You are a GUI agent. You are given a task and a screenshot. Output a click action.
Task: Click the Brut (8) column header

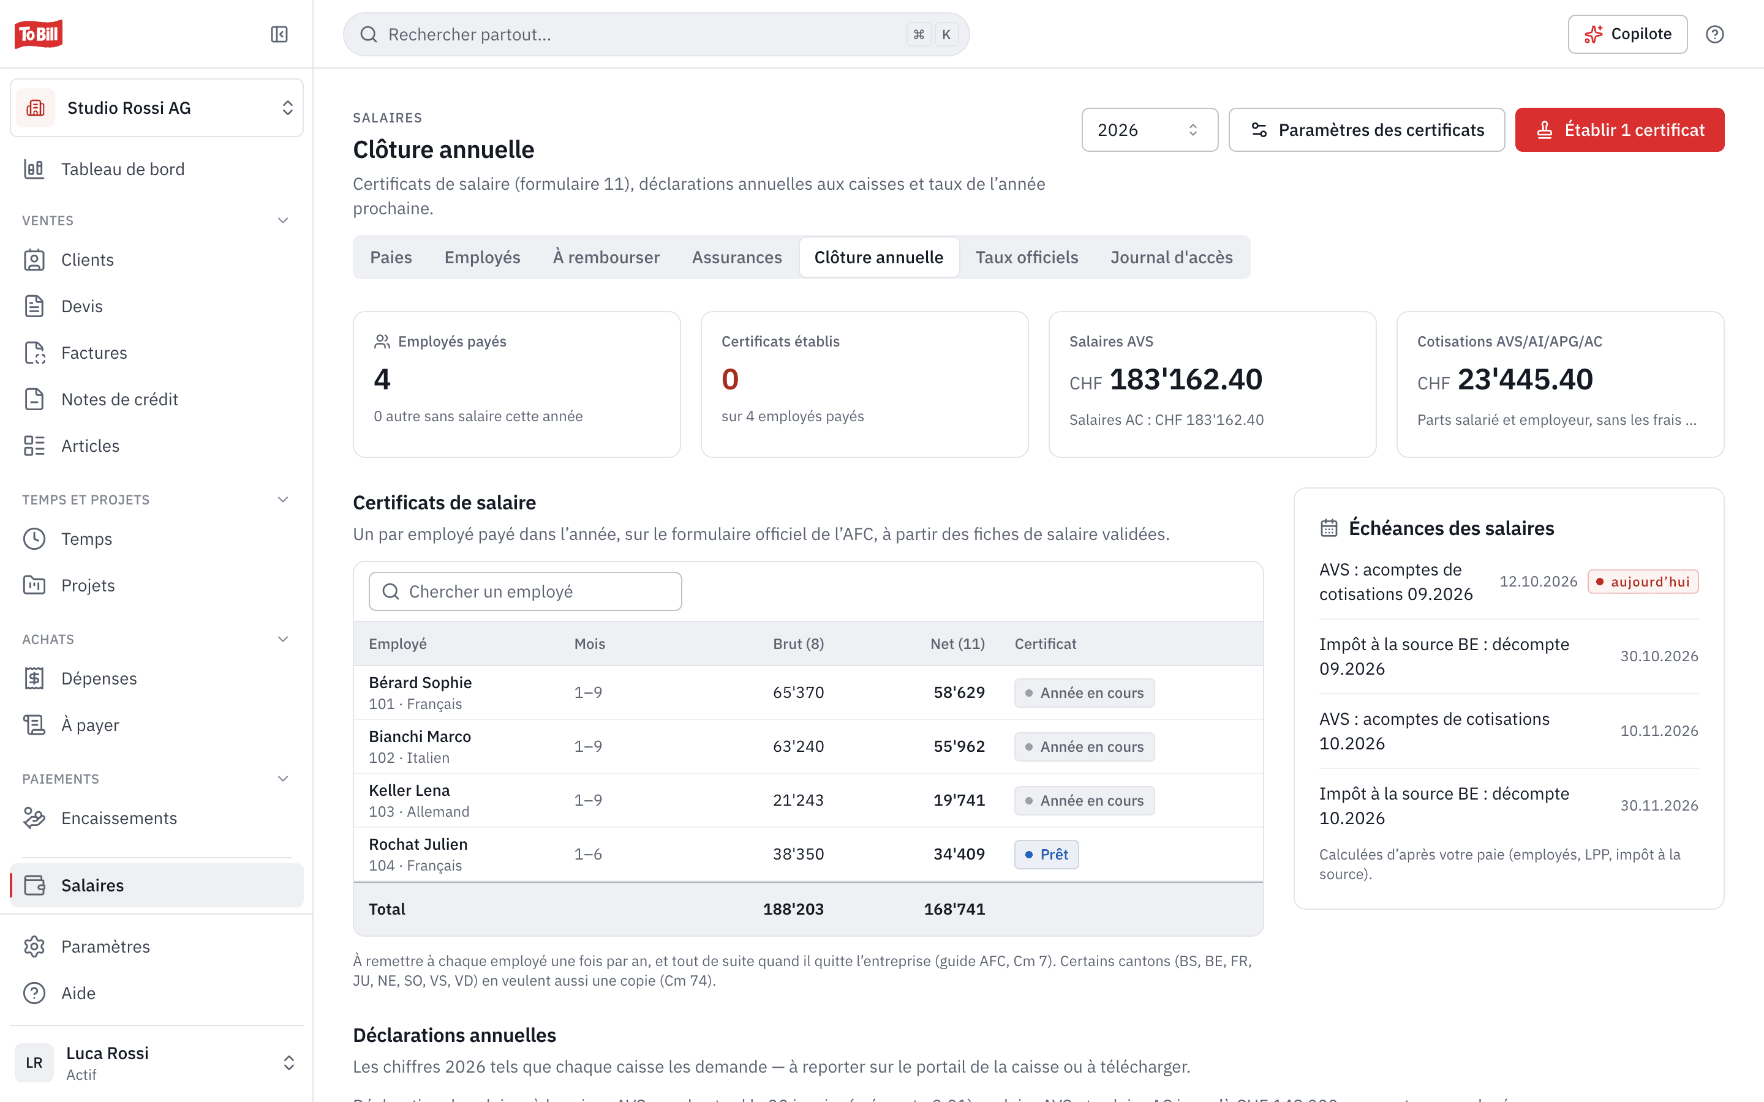tap(798, 643)
